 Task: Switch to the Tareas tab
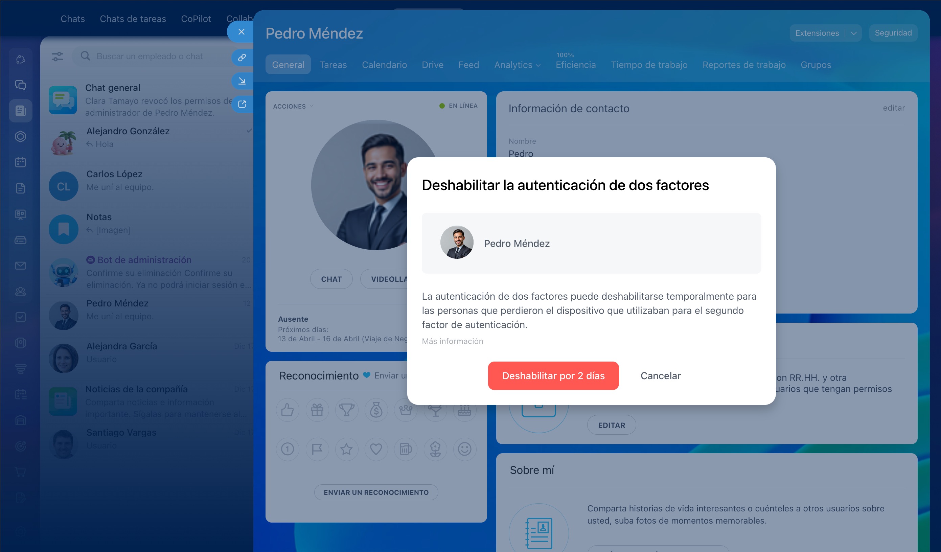[x=333, y=65]
